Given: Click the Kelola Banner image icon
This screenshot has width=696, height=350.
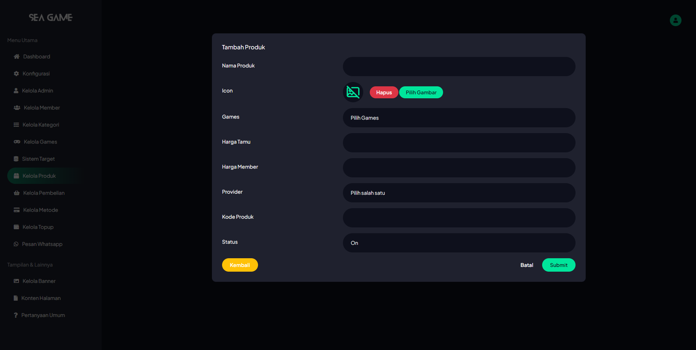Looking at the screenshot, I should tap(16, 281).
